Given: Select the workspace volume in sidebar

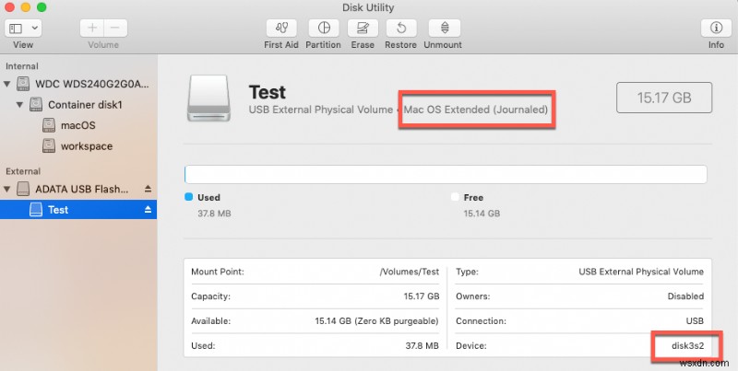Looking at the screenshot, I should coord(87,146).
